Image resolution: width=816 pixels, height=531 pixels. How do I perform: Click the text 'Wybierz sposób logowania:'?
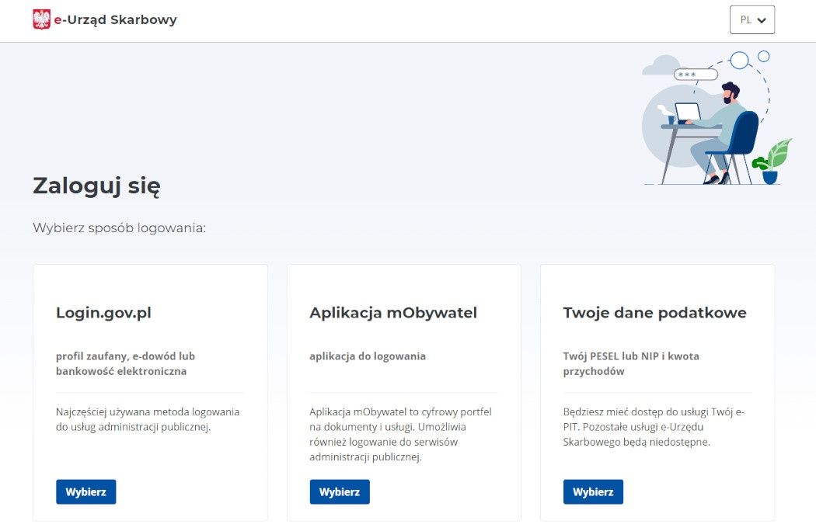tap(119, 227)
